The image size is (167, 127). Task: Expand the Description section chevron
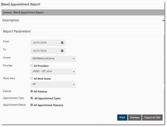point(163,20)
